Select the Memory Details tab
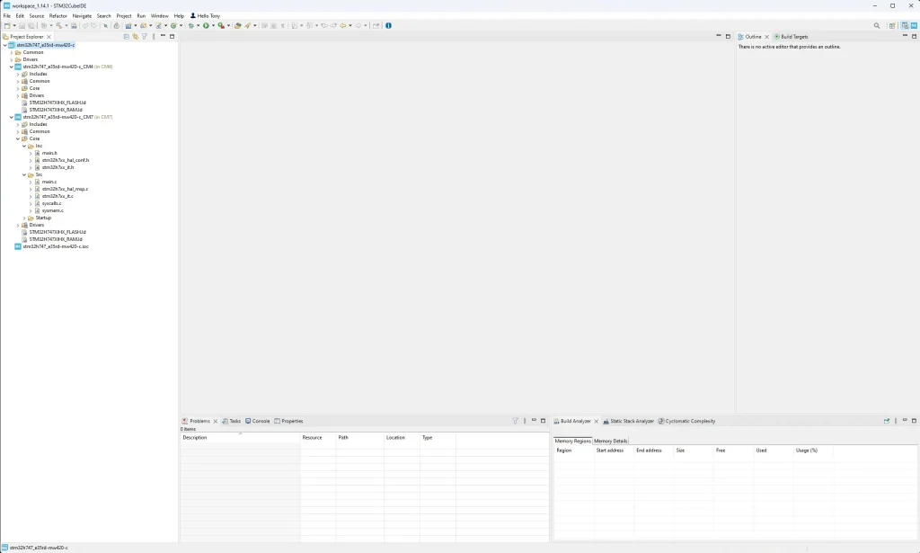Screen dimensions: 920x553 click(x=611, y=441)
